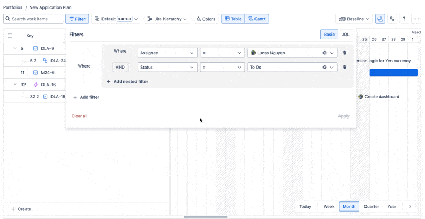Delete the Assignee filter row

(344, 53)
